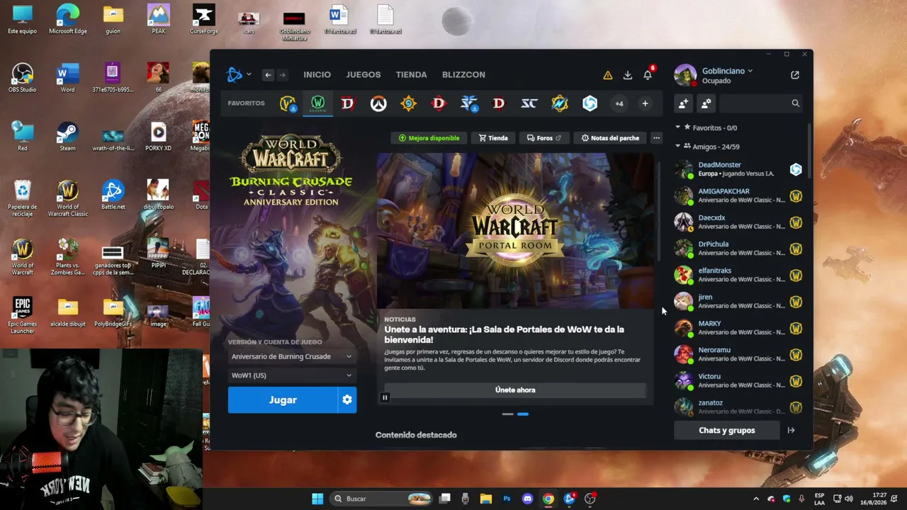Select friend Neroramu
The image size is (907, 510).
[738, 354]
